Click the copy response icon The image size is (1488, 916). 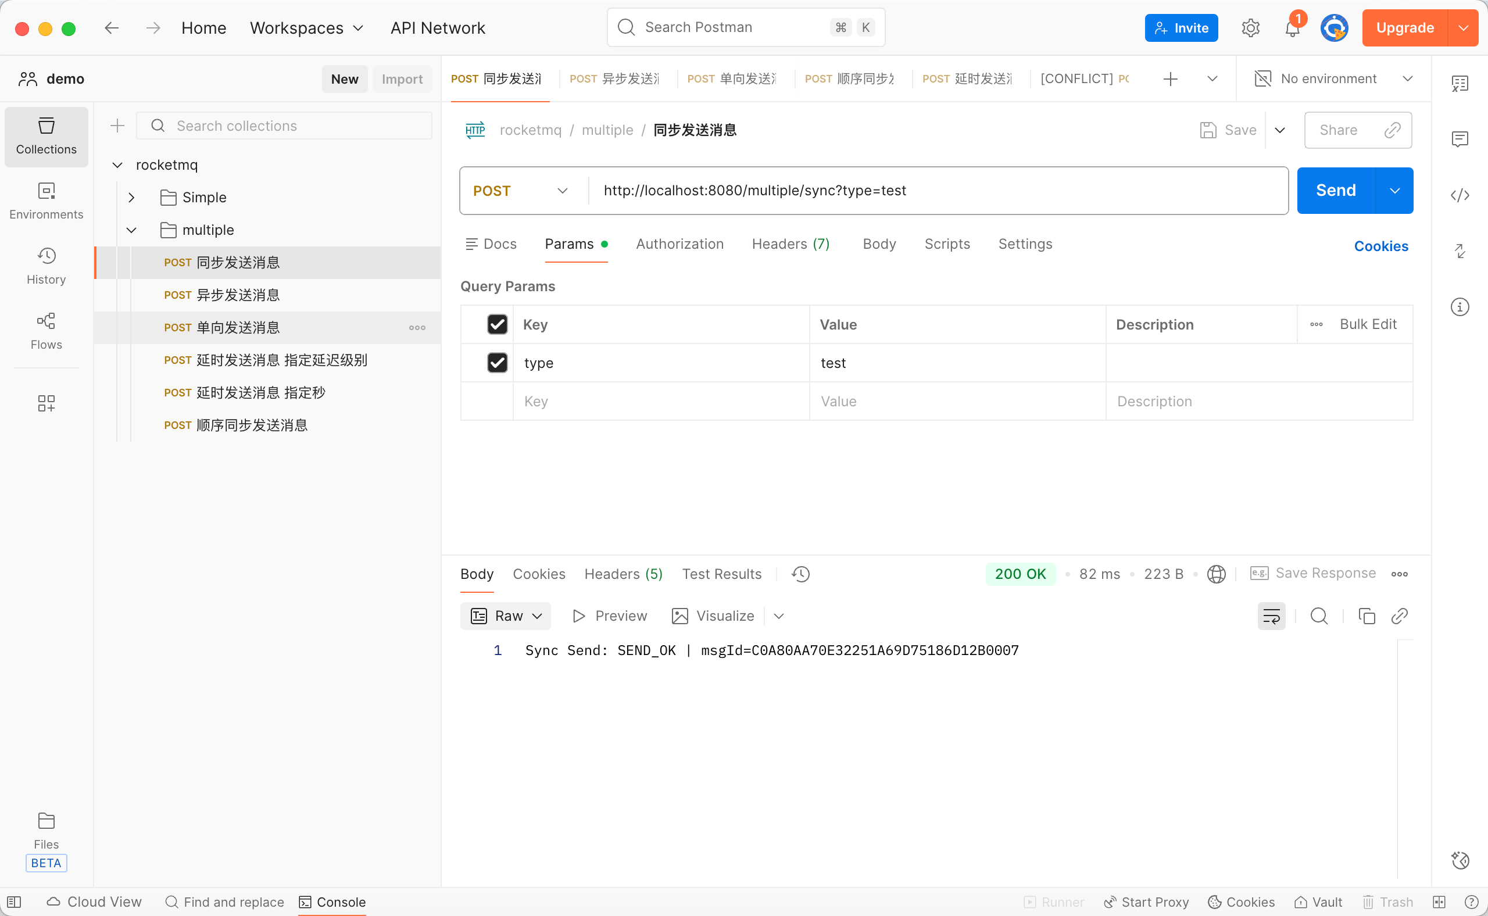(x=1366, y=616)
